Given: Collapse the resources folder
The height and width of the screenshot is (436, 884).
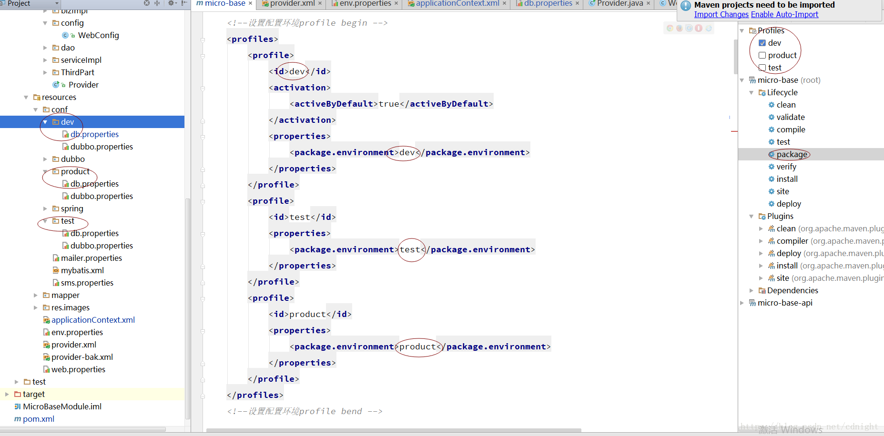Looking at the screenshot, I should click(26, 97).
